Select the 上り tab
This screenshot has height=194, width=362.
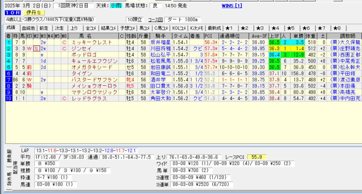(74, 28)
